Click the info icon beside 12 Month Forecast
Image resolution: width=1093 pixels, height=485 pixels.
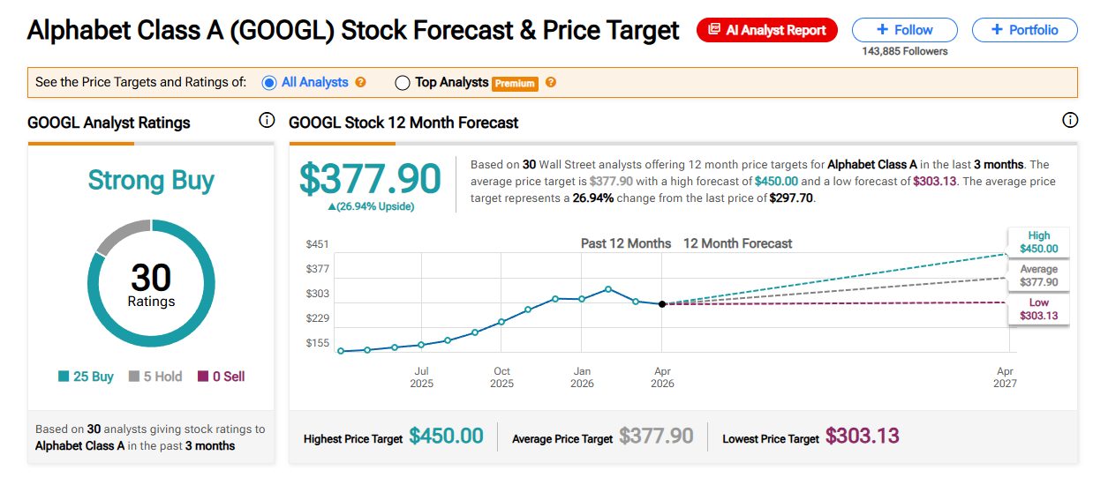coord(1070,121)
